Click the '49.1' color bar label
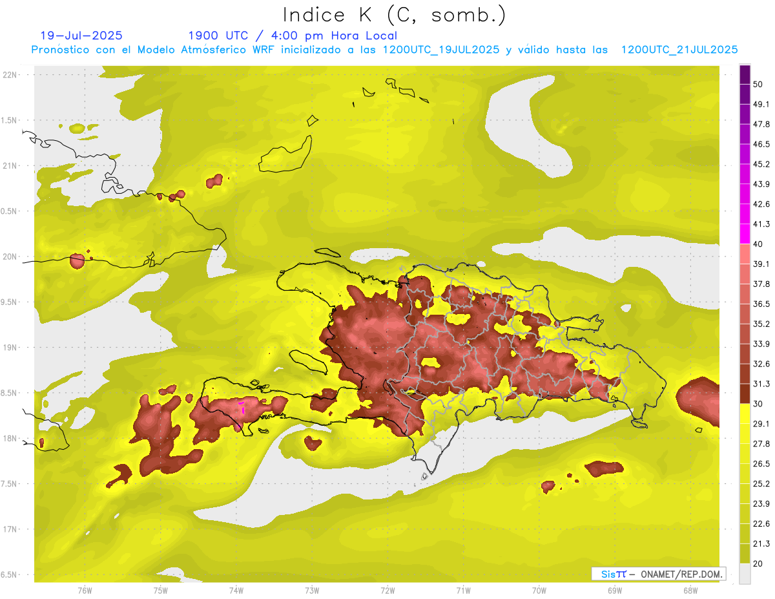This screenshot has width=775, height=599. (x=761, y=104)
